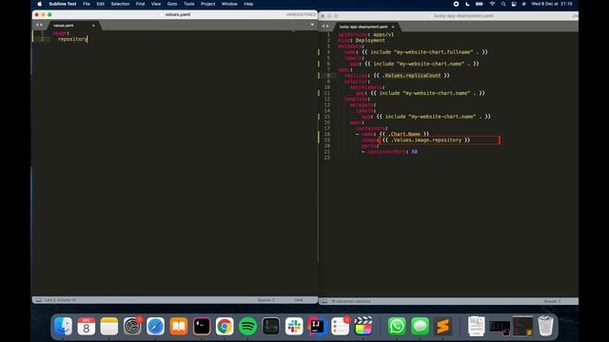
Task: Open the Help menu
Action: tap(248, 4)
